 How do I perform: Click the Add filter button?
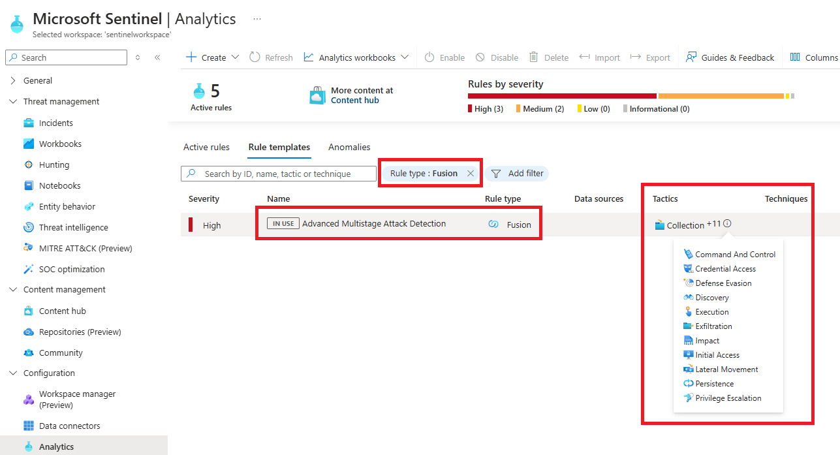pos(517,174)
